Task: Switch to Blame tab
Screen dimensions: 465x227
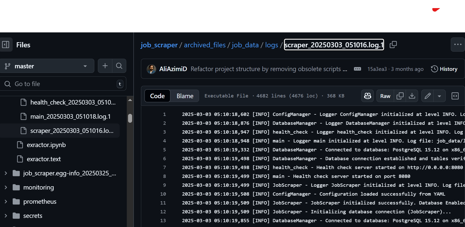Action: (x=185, y=96)
